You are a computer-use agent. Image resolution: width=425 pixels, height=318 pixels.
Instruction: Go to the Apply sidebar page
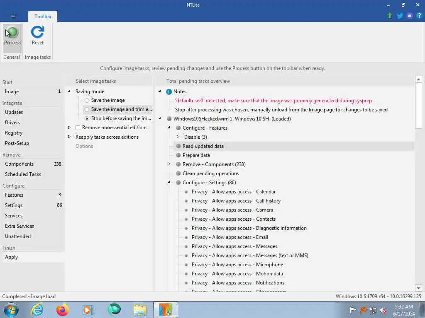(32, 257)
